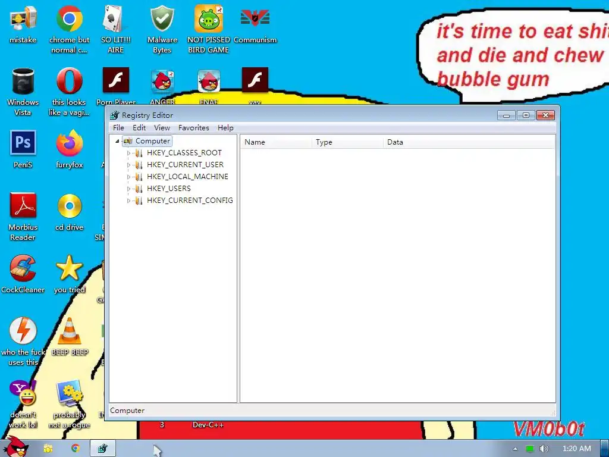The image size is (609, 457).
Task: Click the 1:20 AM taskbar clock
Action: click(x=576, y=449)
